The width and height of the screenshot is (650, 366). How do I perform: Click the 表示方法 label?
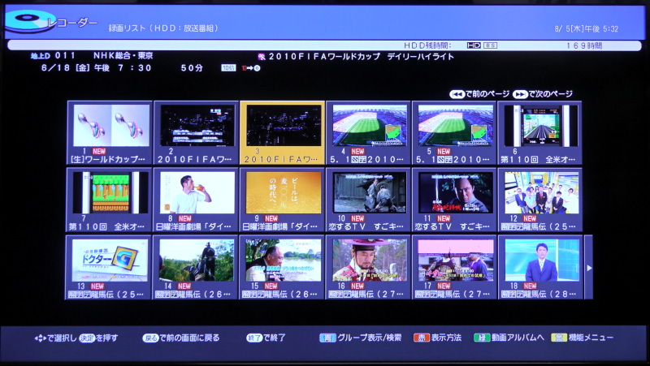point(446,338)
